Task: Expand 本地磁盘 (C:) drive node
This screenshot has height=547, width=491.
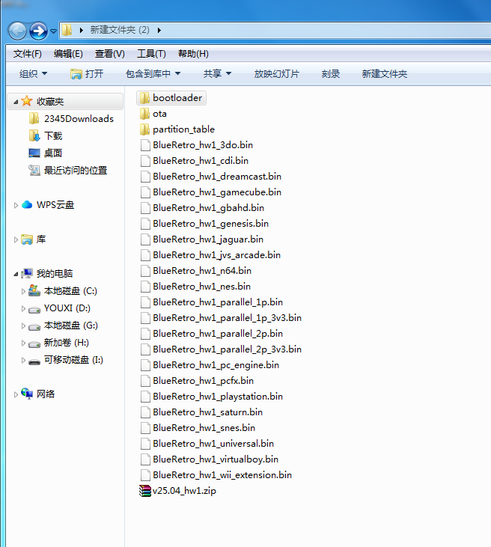Action: coord(23,291)
